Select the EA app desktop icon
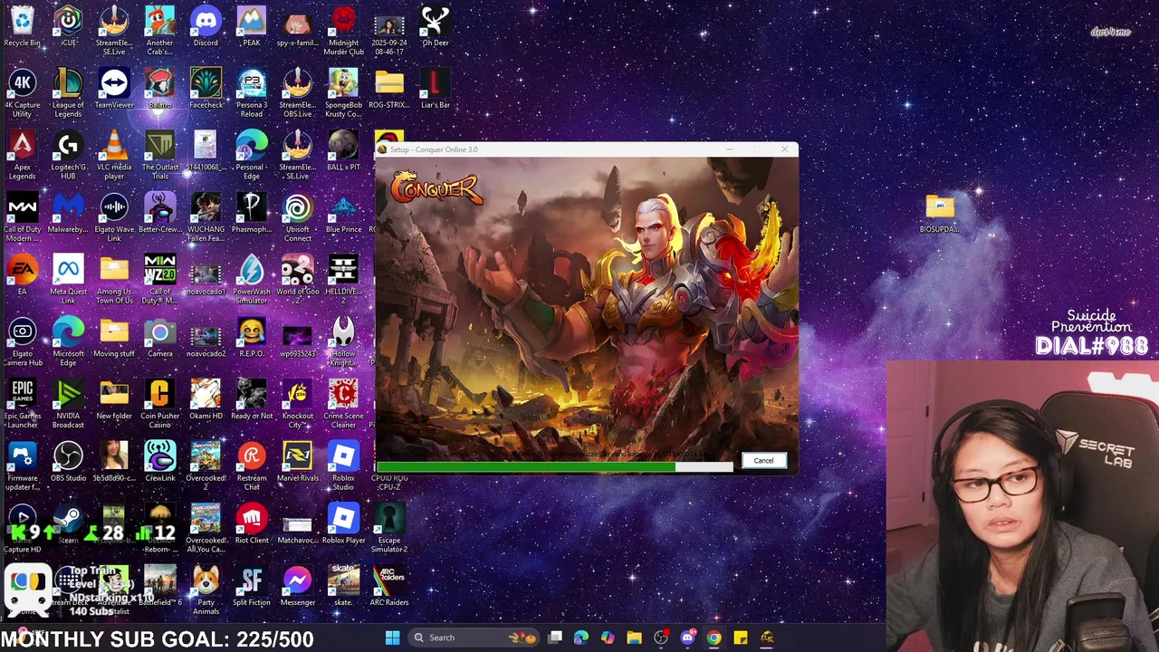Viewport: 1159px width, 652px height. [22, 274]
